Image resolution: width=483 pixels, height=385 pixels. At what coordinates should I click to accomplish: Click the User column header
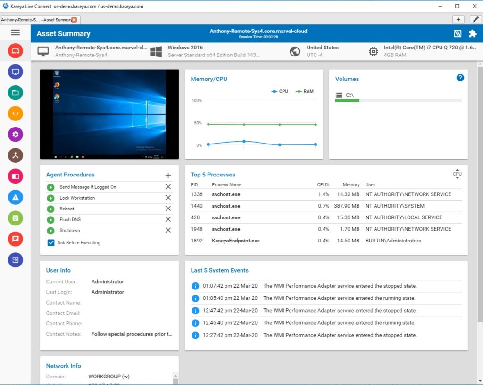click(370, 185)
